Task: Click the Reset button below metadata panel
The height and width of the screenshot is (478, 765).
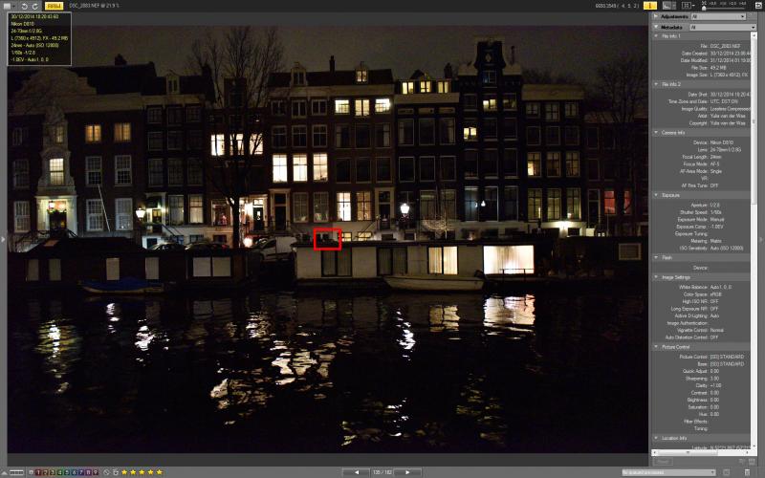Action: (x=663, y=462)
